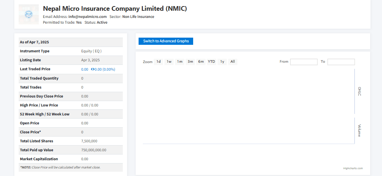Viewport: 382px width, 176px height.
Task: Click the Total Paid up Value 750,000,000.00
Action: (94, 150)
